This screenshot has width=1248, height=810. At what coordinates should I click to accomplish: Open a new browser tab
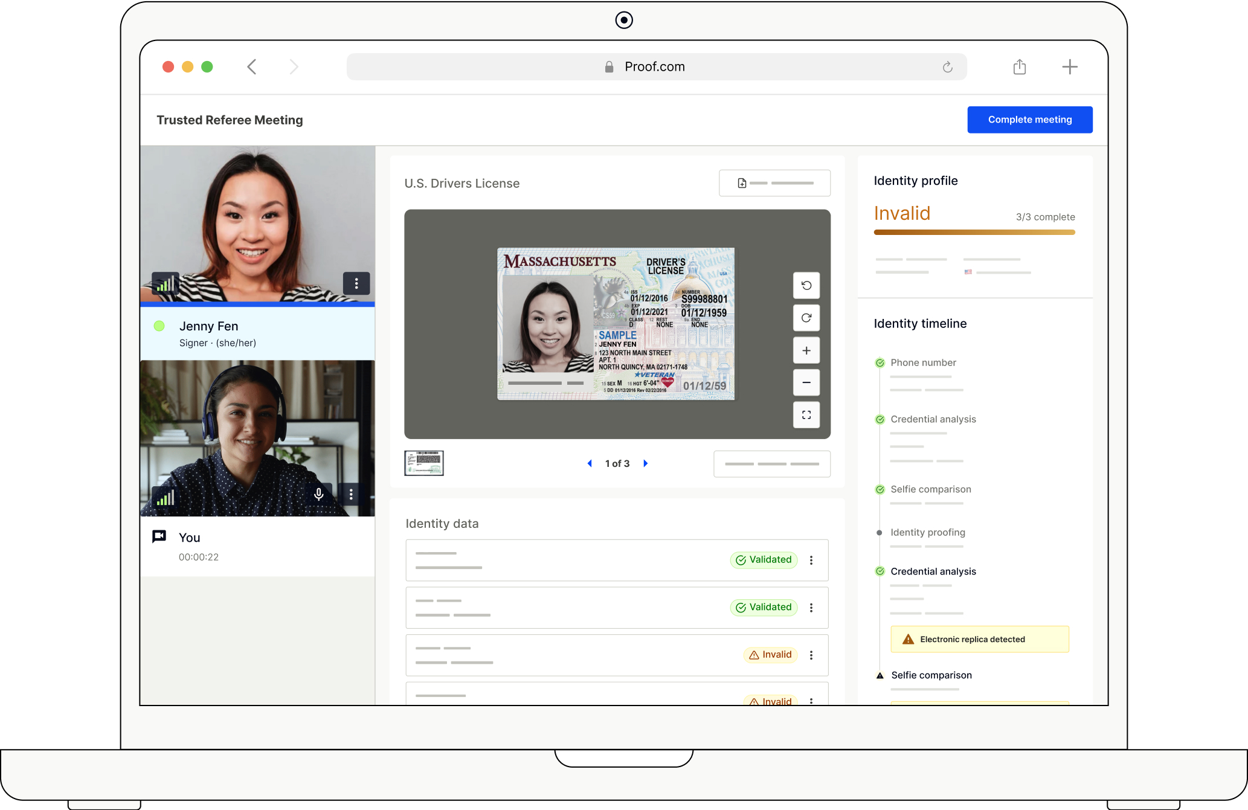(x=1069, y=67)
